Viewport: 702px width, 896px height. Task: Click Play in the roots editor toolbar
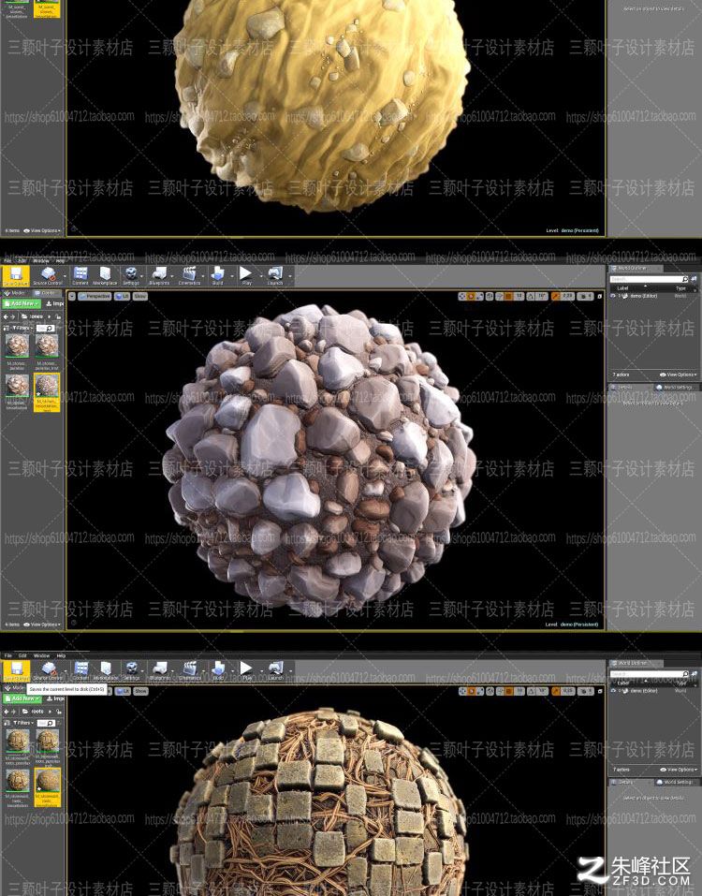click(247, 671)
